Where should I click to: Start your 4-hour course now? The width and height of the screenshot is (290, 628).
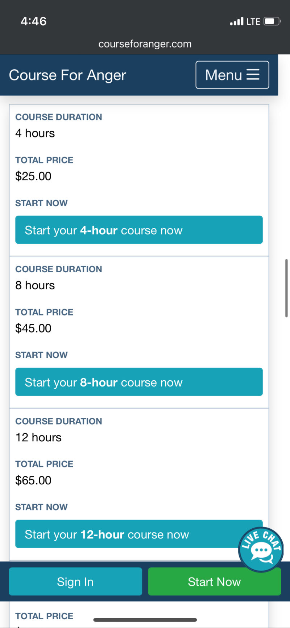pyautogui.click(x=139, y=230)
